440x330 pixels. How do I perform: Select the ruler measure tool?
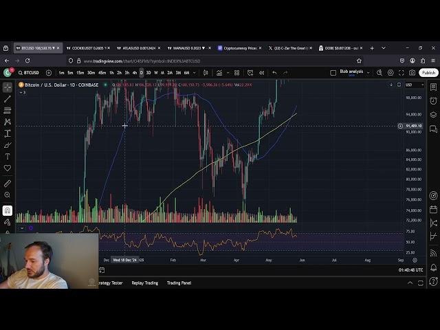(x=8, y=184)
